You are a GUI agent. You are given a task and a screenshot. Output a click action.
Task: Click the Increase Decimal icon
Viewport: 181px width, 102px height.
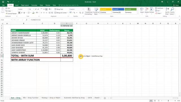tap(80, 12)
